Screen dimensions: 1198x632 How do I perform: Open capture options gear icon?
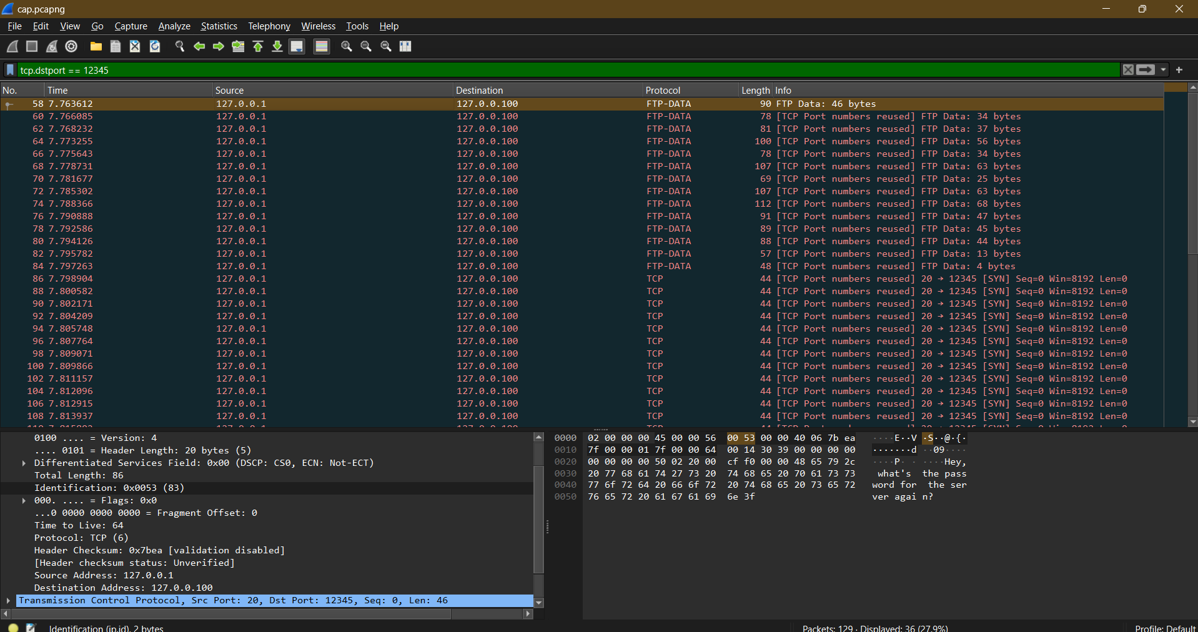click(x=71, y=46)
